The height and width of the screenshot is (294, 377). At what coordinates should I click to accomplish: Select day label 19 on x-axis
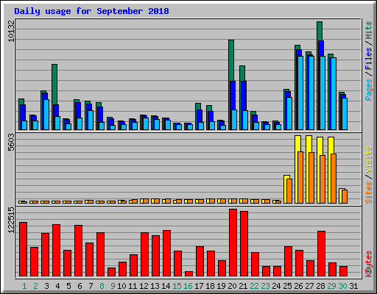[x=221, y=286]
